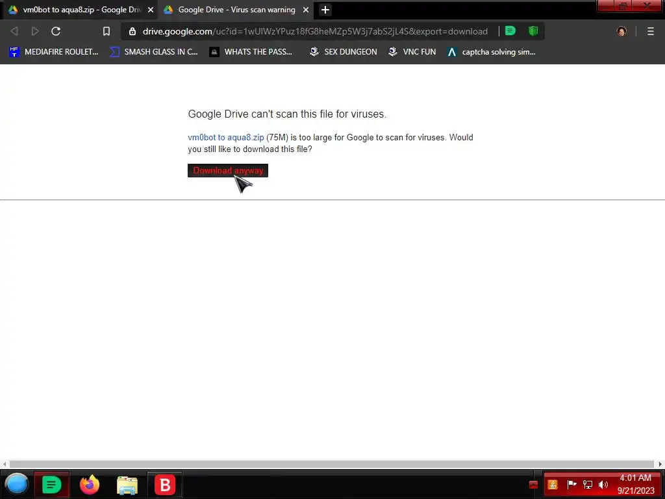The image size is (665, 499).
Task: Open SMASH GLASS IN C... bookmark
Action: coord(154,52)
